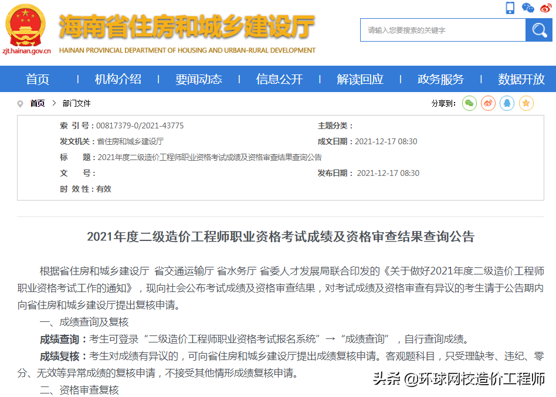Share to Qzone using the star icon
The image size is (556, 397).
(526, 103)
